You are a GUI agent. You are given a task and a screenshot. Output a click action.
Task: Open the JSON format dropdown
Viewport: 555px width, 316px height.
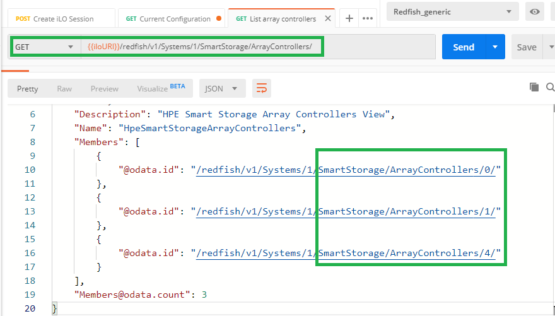click(x=222, y=88)
